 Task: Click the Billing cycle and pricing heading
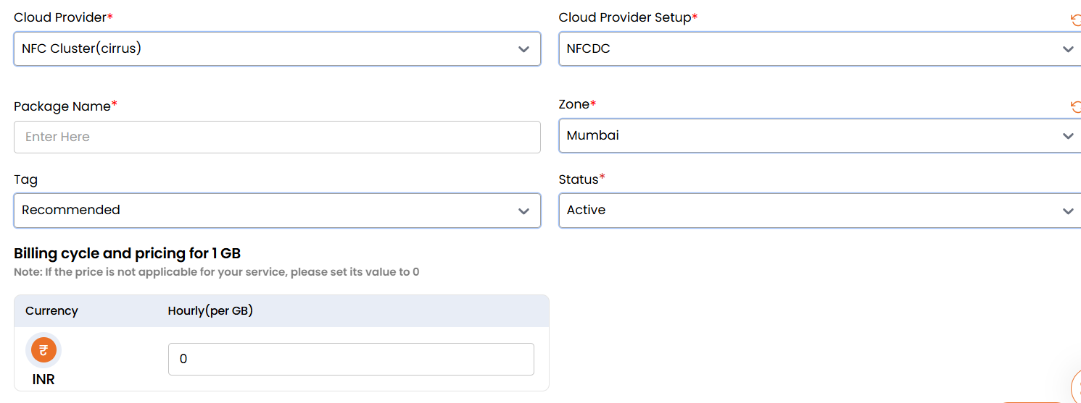(127, 253)
